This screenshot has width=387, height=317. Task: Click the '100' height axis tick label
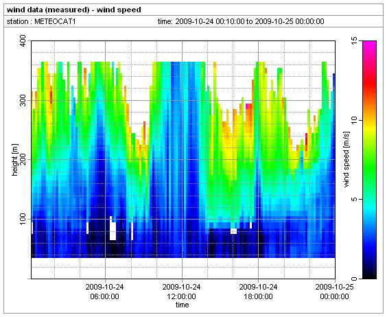click(23, 219)
